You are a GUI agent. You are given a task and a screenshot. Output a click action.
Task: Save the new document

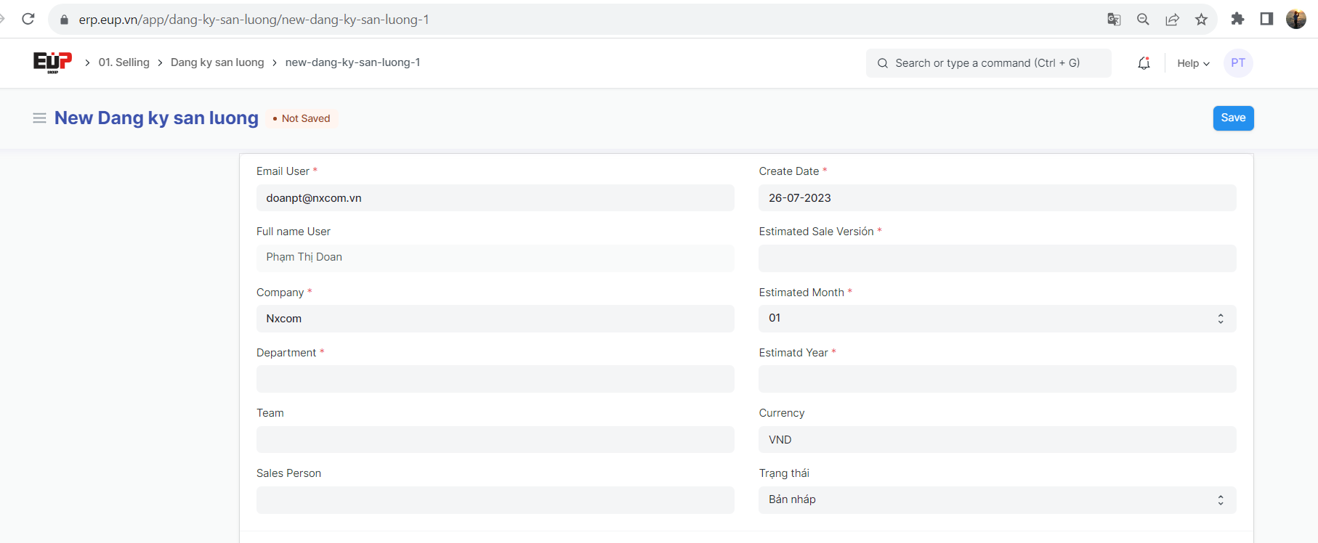(1233, 118)
